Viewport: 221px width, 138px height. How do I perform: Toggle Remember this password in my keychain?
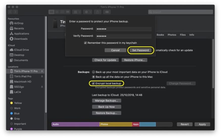tap(85, 43)
